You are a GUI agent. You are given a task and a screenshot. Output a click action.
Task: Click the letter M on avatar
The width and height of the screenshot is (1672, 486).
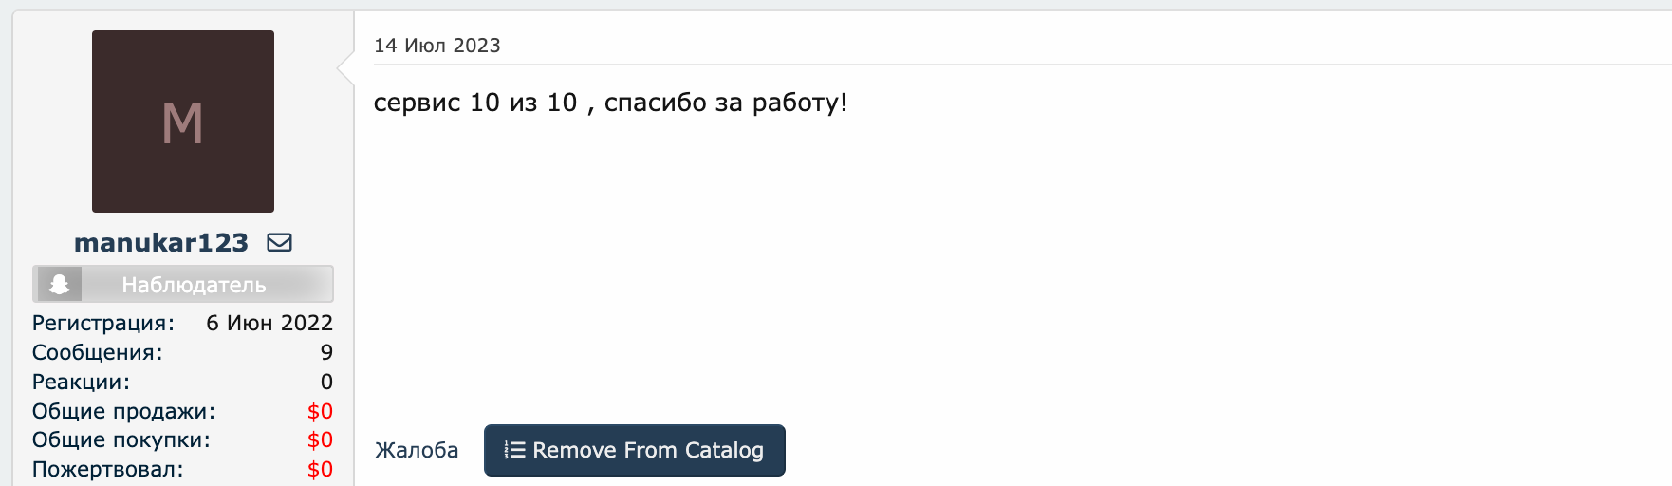click(x=183, y=123)
